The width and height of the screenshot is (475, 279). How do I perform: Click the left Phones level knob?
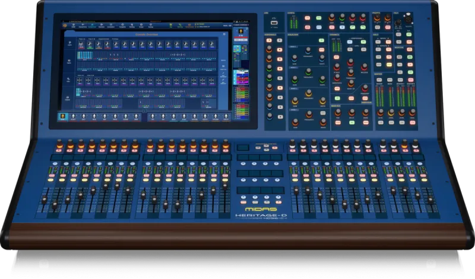tap(377, 18)
